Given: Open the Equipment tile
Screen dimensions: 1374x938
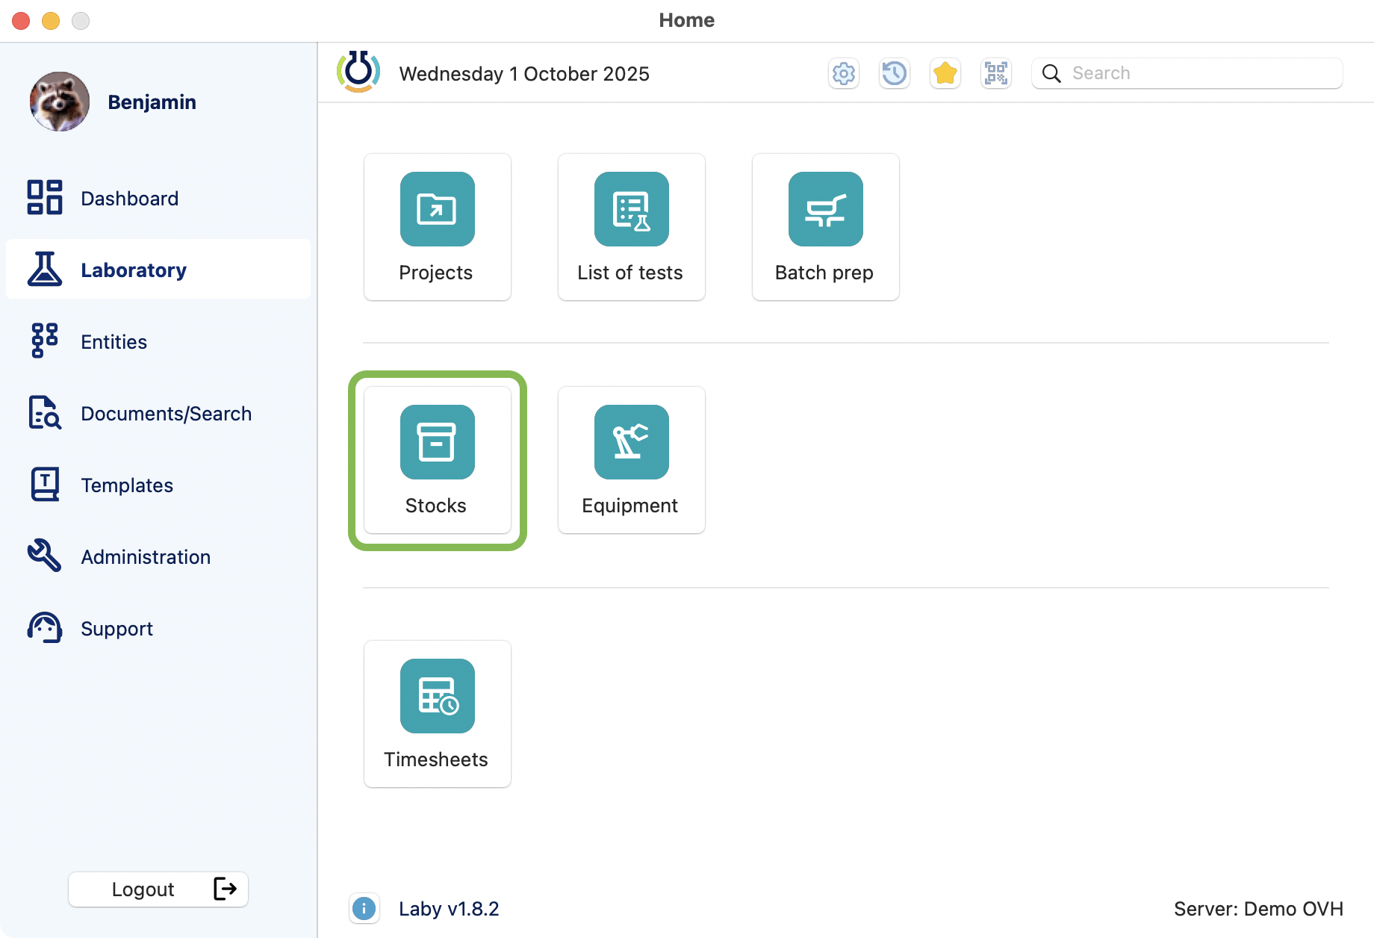Looking at the screenshot, I should 631,460.
